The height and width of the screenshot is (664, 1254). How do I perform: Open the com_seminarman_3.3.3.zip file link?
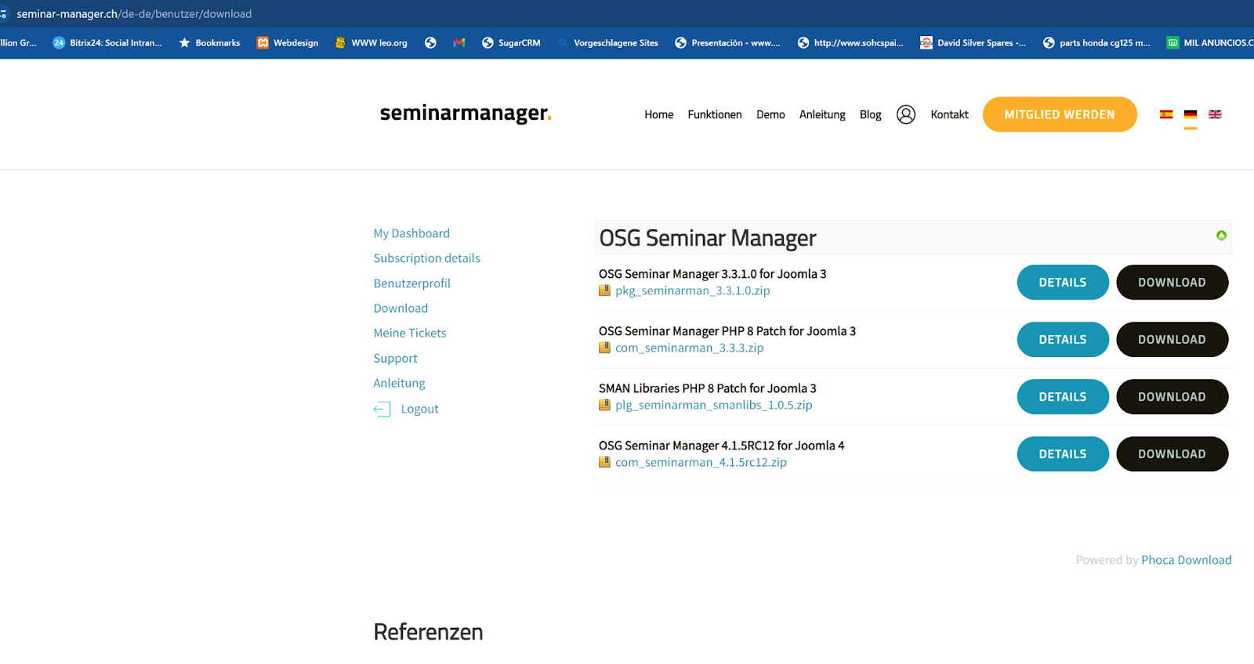[689, 348]
